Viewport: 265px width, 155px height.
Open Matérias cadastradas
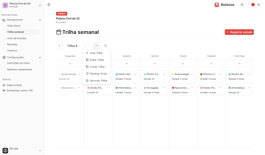20,70
